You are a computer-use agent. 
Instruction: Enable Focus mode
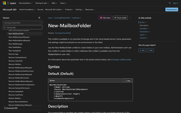tap(120, 18)
